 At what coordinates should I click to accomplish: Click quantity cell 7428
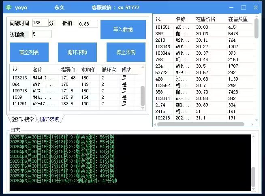[x=233, y=92]
